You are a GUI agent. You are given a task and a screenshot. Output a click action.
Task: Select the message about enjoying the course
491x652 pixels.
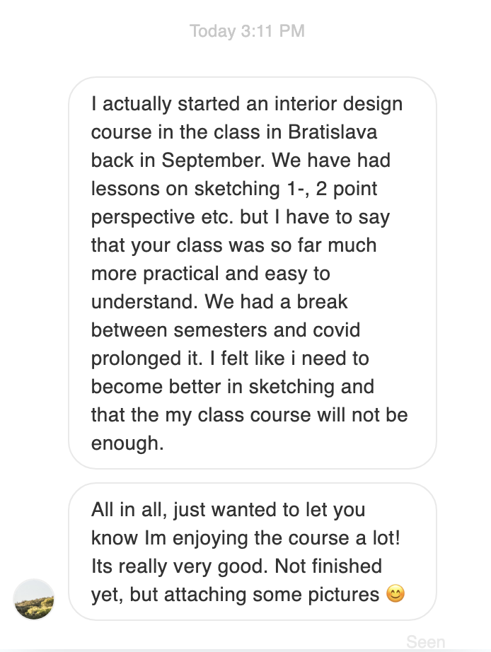(x=252, y=552)
